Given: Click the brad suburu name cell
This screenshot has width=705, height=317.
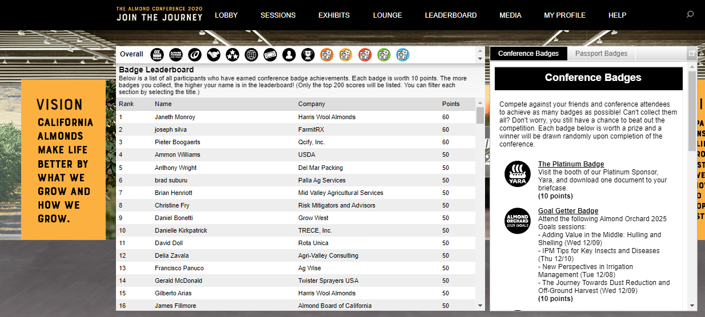Looking at the screenshot, I should 170,180.
